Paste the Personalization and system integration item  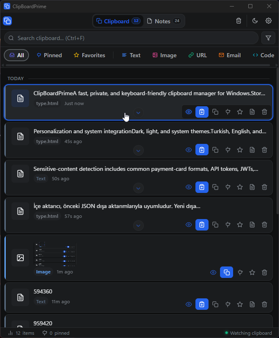pyautogui.click(x=202, y=150)
